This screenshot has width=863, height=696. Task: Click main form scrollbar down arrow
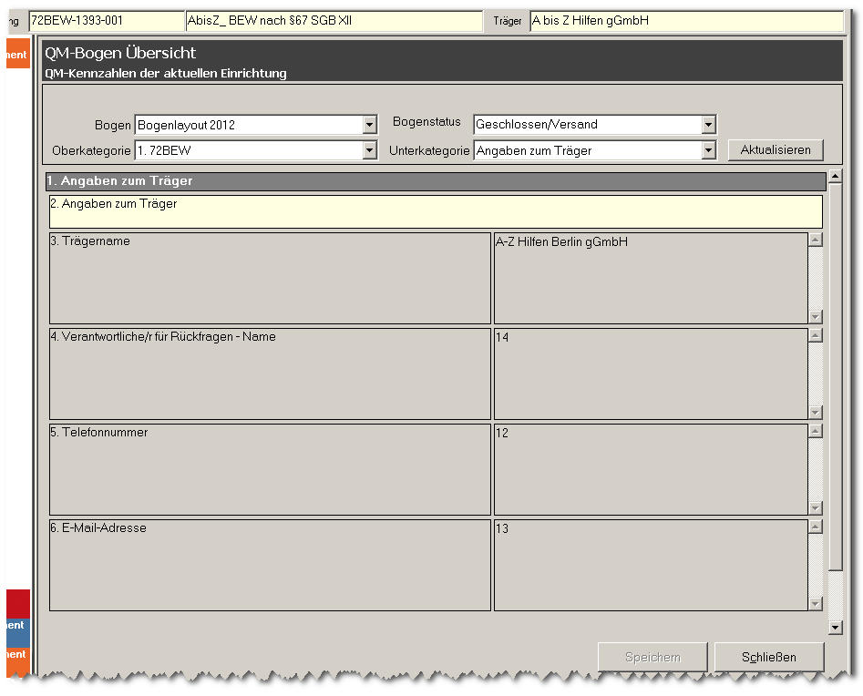836,627
